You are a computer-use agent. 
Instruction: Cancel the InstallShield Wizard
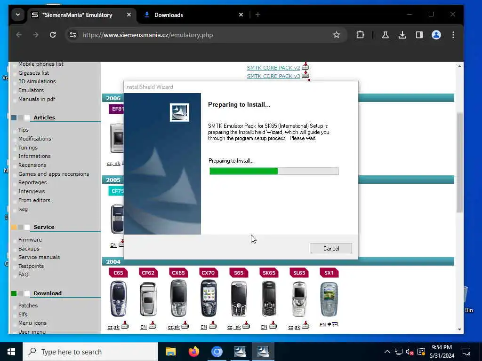click(x=331, y=248)
